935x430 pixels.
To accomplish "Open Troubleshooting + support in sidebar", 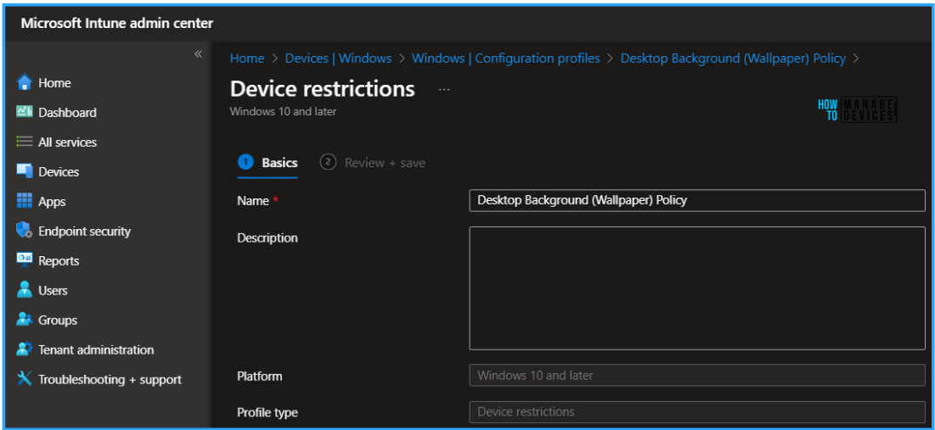I will point(110,379).
